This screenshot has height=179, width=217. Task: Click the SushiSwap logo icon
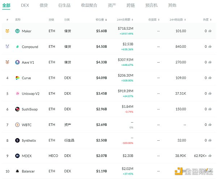click(x=17, y=109)
